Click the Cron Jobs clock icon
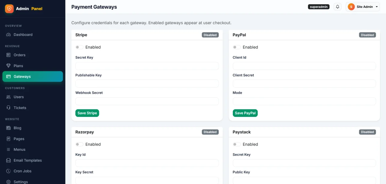Viewport: 386px width, 184px height. [8, 171]
